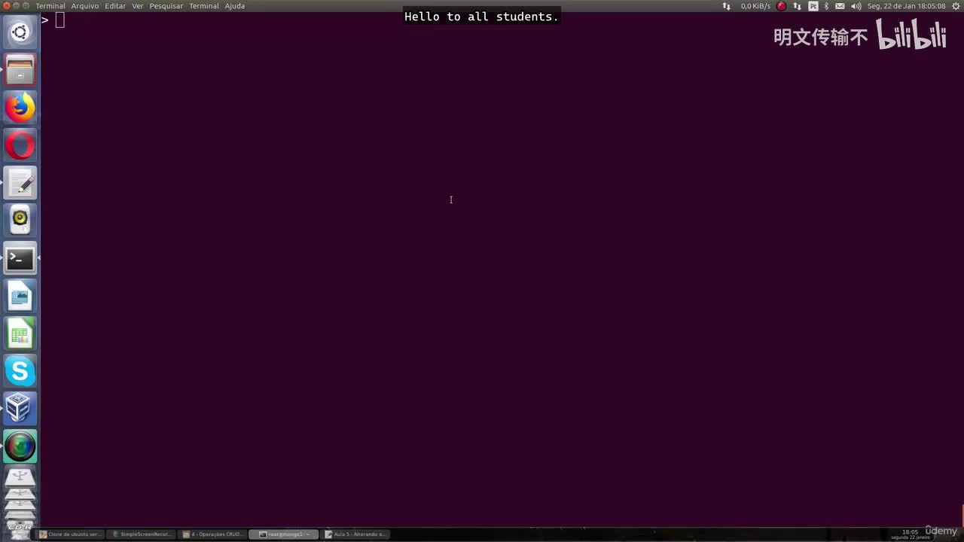
Task: Open the Files manager from the launcher
Action: (20, 70)
